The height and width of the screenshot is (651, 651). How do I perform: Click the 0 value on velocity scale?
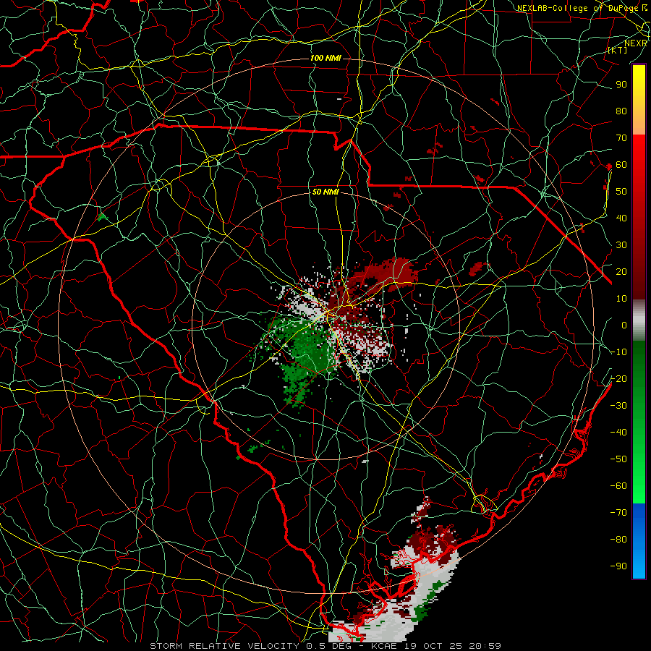[624, 325]
